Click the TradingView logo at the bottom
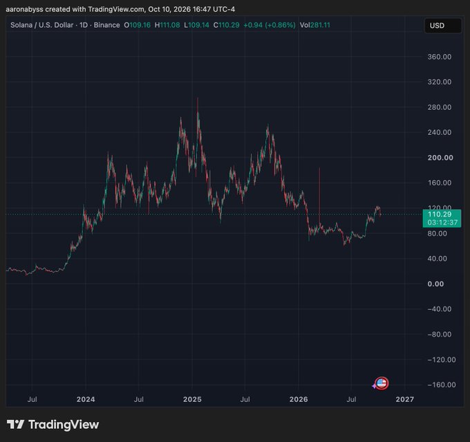Image resolution: width=470 pixels, height=442 pixels. 53,425
